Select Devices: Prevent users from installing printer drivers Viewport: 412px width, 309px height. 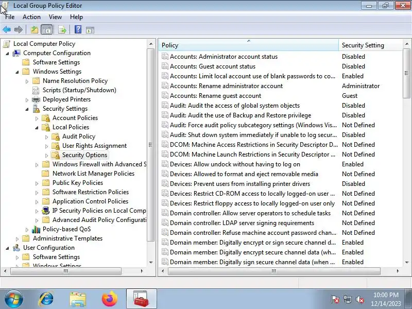tap(240, 184)
